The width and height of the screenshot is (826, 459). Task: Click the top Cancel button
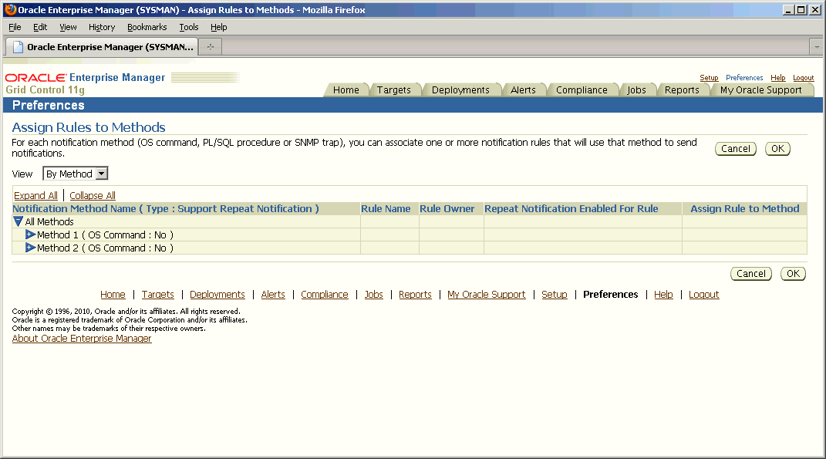coord(736,149)
